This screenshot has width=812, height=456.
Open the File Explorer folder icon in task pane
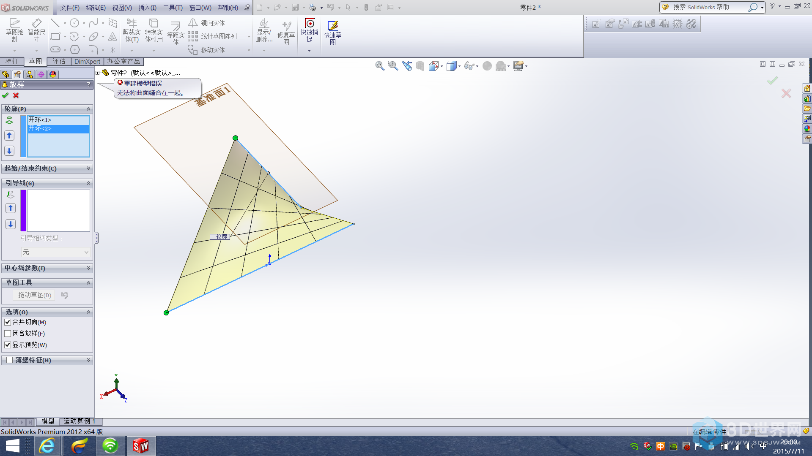pyautogui.click(x=807, y=109)
